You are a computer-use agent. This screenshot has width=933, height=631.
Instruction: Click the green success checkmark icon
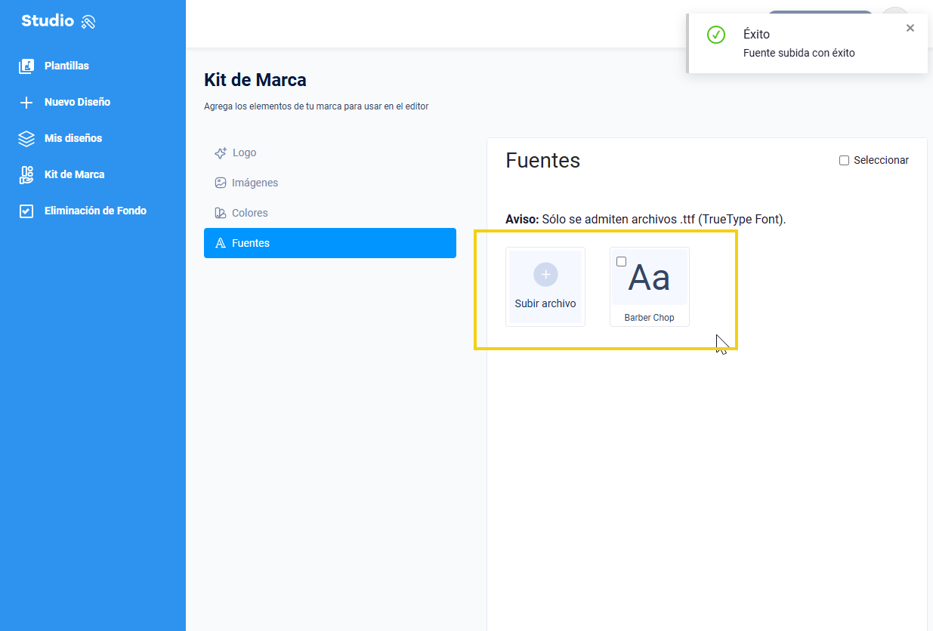tap(716, 35)
